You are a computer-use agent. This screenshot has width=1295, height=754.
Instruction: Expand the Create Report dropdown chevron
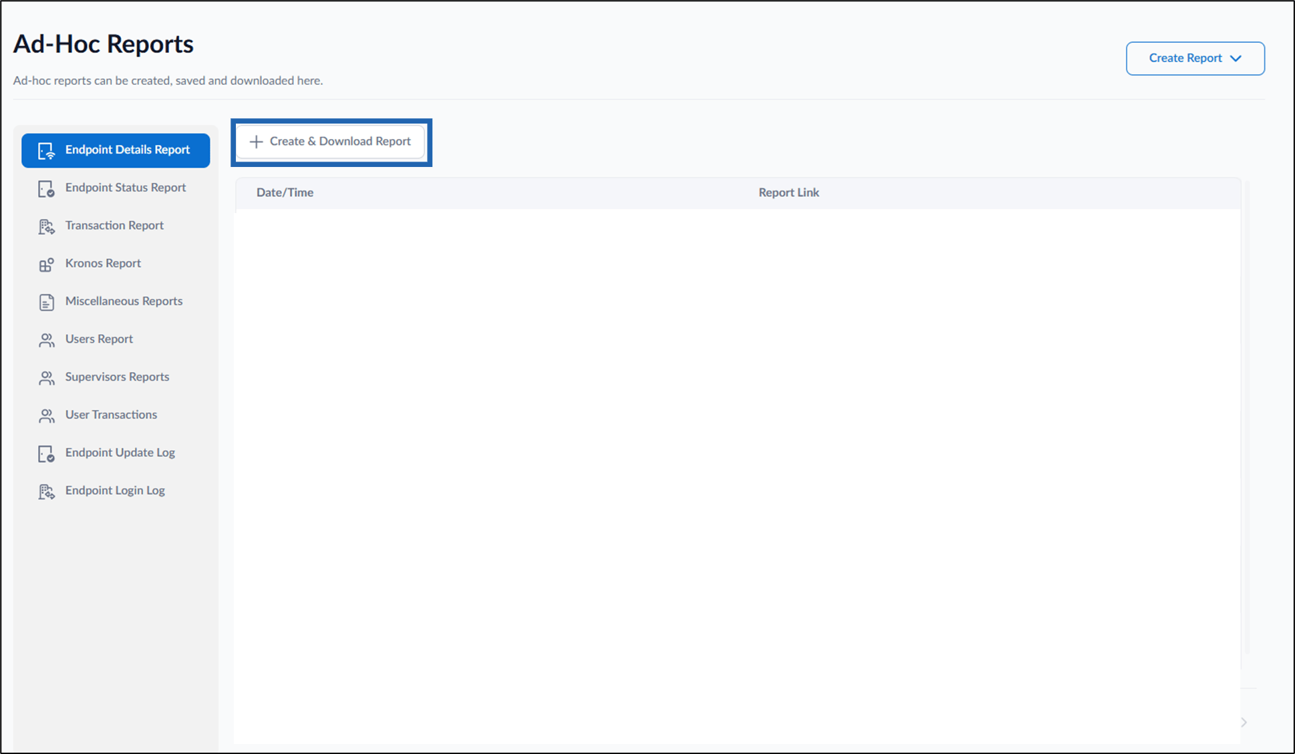point(1236,59)
